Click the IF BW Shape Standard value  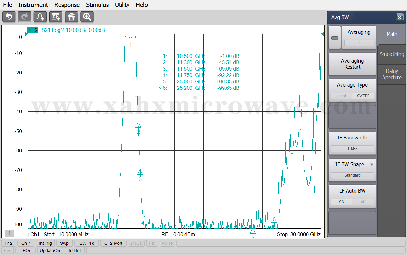(352, 175)
